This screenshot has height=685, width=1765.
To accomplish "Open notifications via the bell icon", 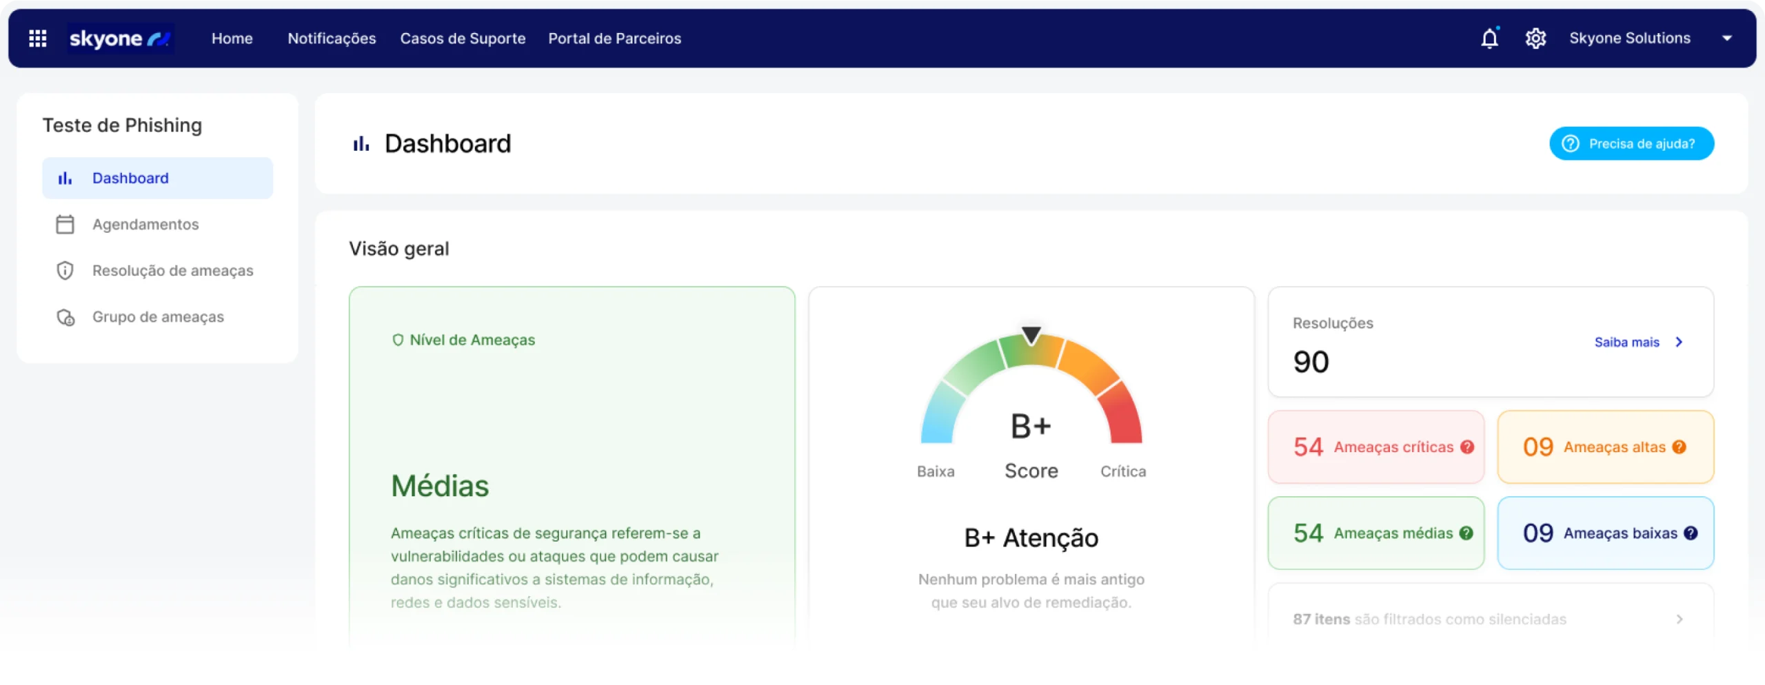I will point(1490,38).
